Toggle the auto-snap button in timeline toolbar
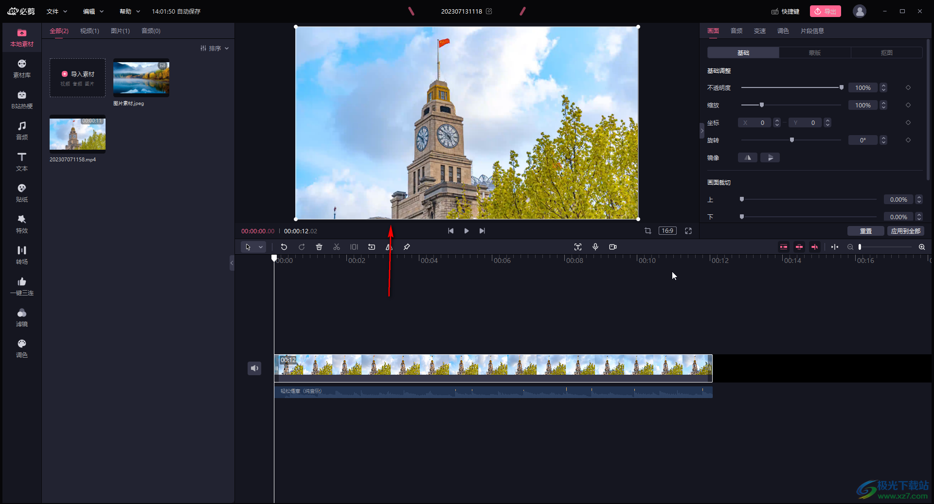Screen dimensions: 934x504 tap(799, 247)
